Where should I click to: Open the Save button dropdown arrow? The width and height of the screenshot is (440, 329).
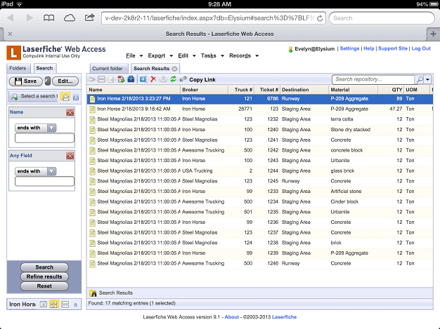click(48, 81)
